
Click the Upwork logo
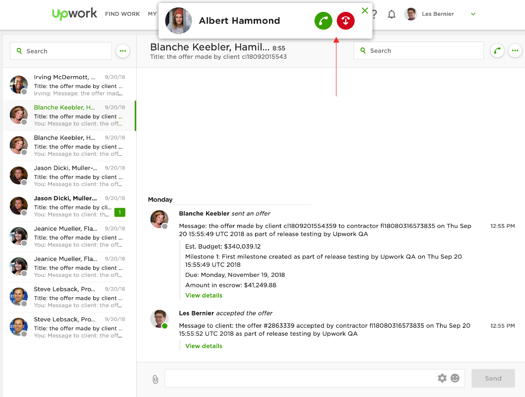[x=74, y=14]
